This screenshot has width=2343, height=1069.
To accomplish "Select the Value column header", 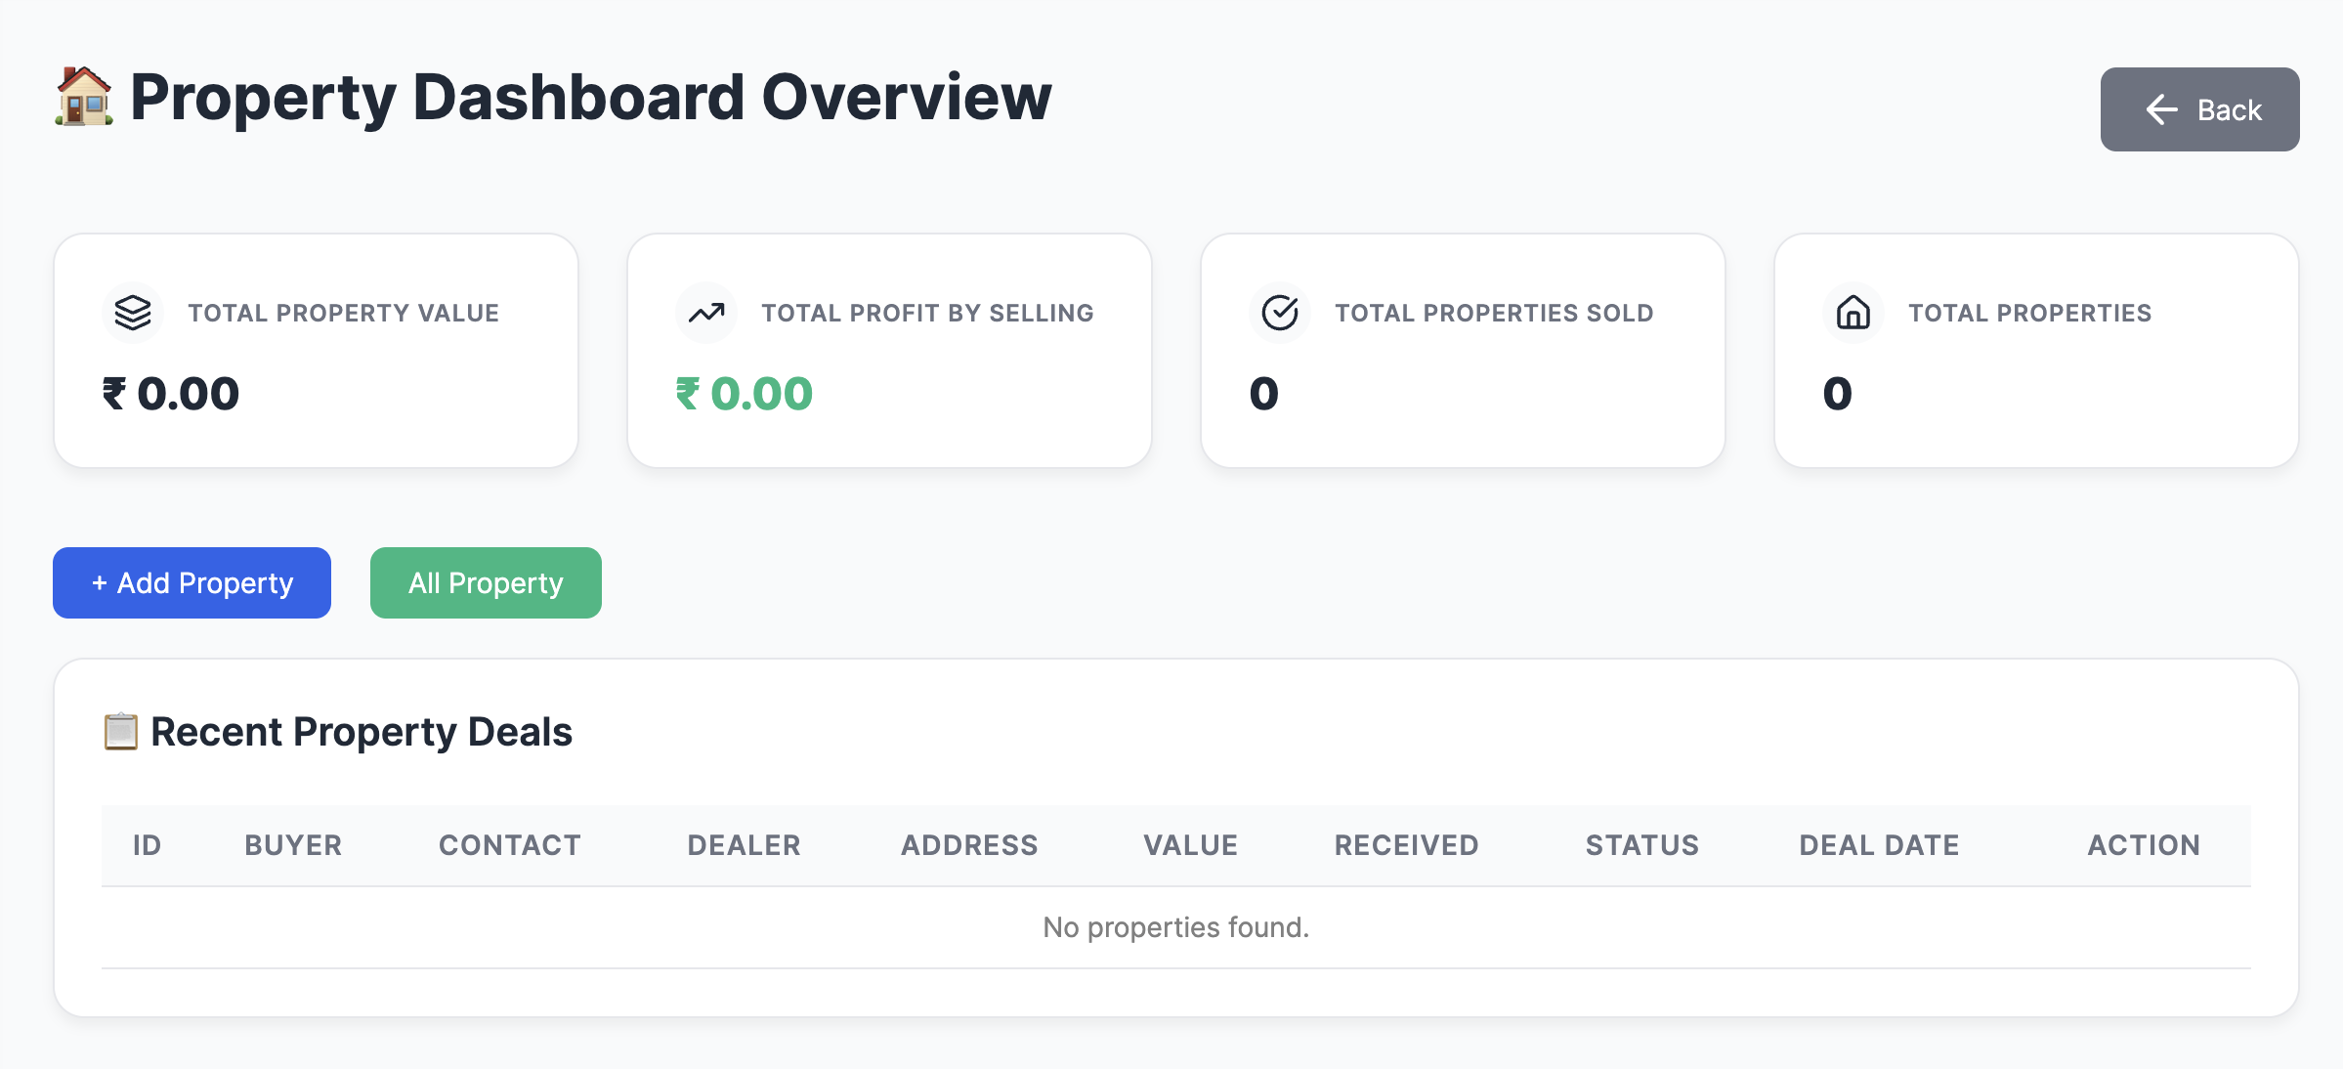I will click(x=1190, y=845).
